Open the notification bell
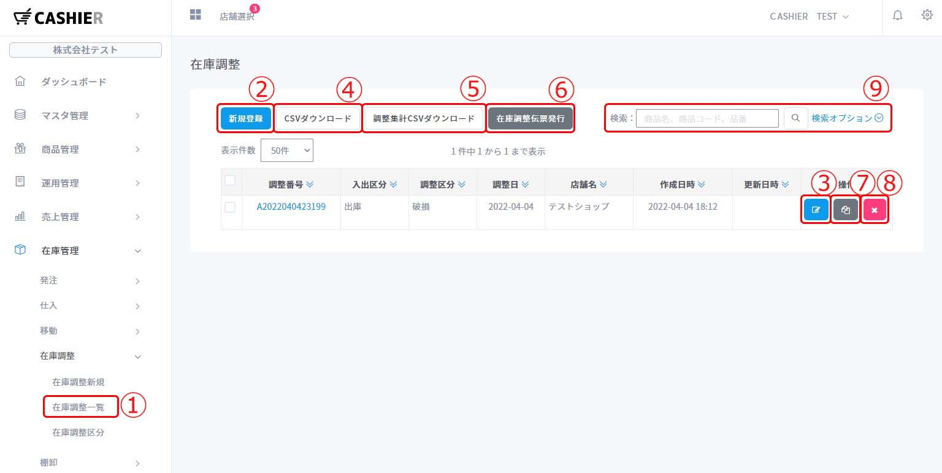This screenshot has height=473, width=942. point(898,16)
